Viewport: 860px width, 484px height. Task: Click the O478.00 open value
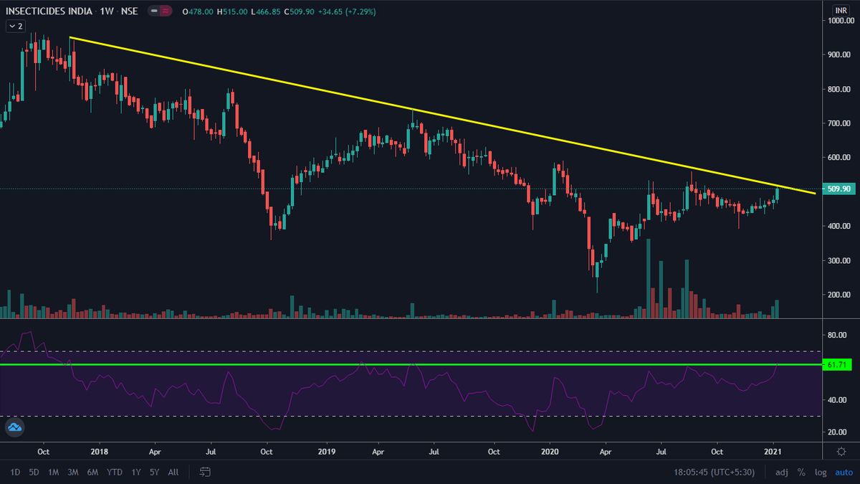tap(199, 11)
